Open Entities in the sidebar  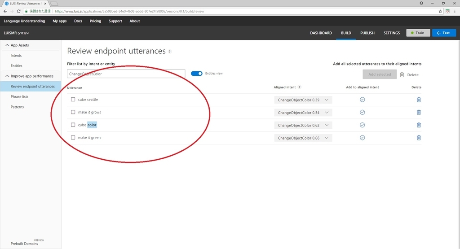(x=17, y=66)
